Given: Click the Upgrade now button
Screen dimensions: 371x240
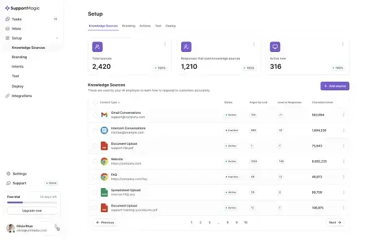Looking at the screenshot, I should [32, 210].
